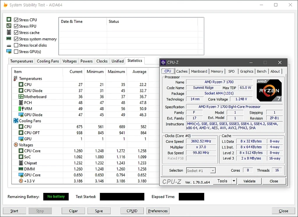
Task: Click the Clear button
Action: (x=73, y=211)
